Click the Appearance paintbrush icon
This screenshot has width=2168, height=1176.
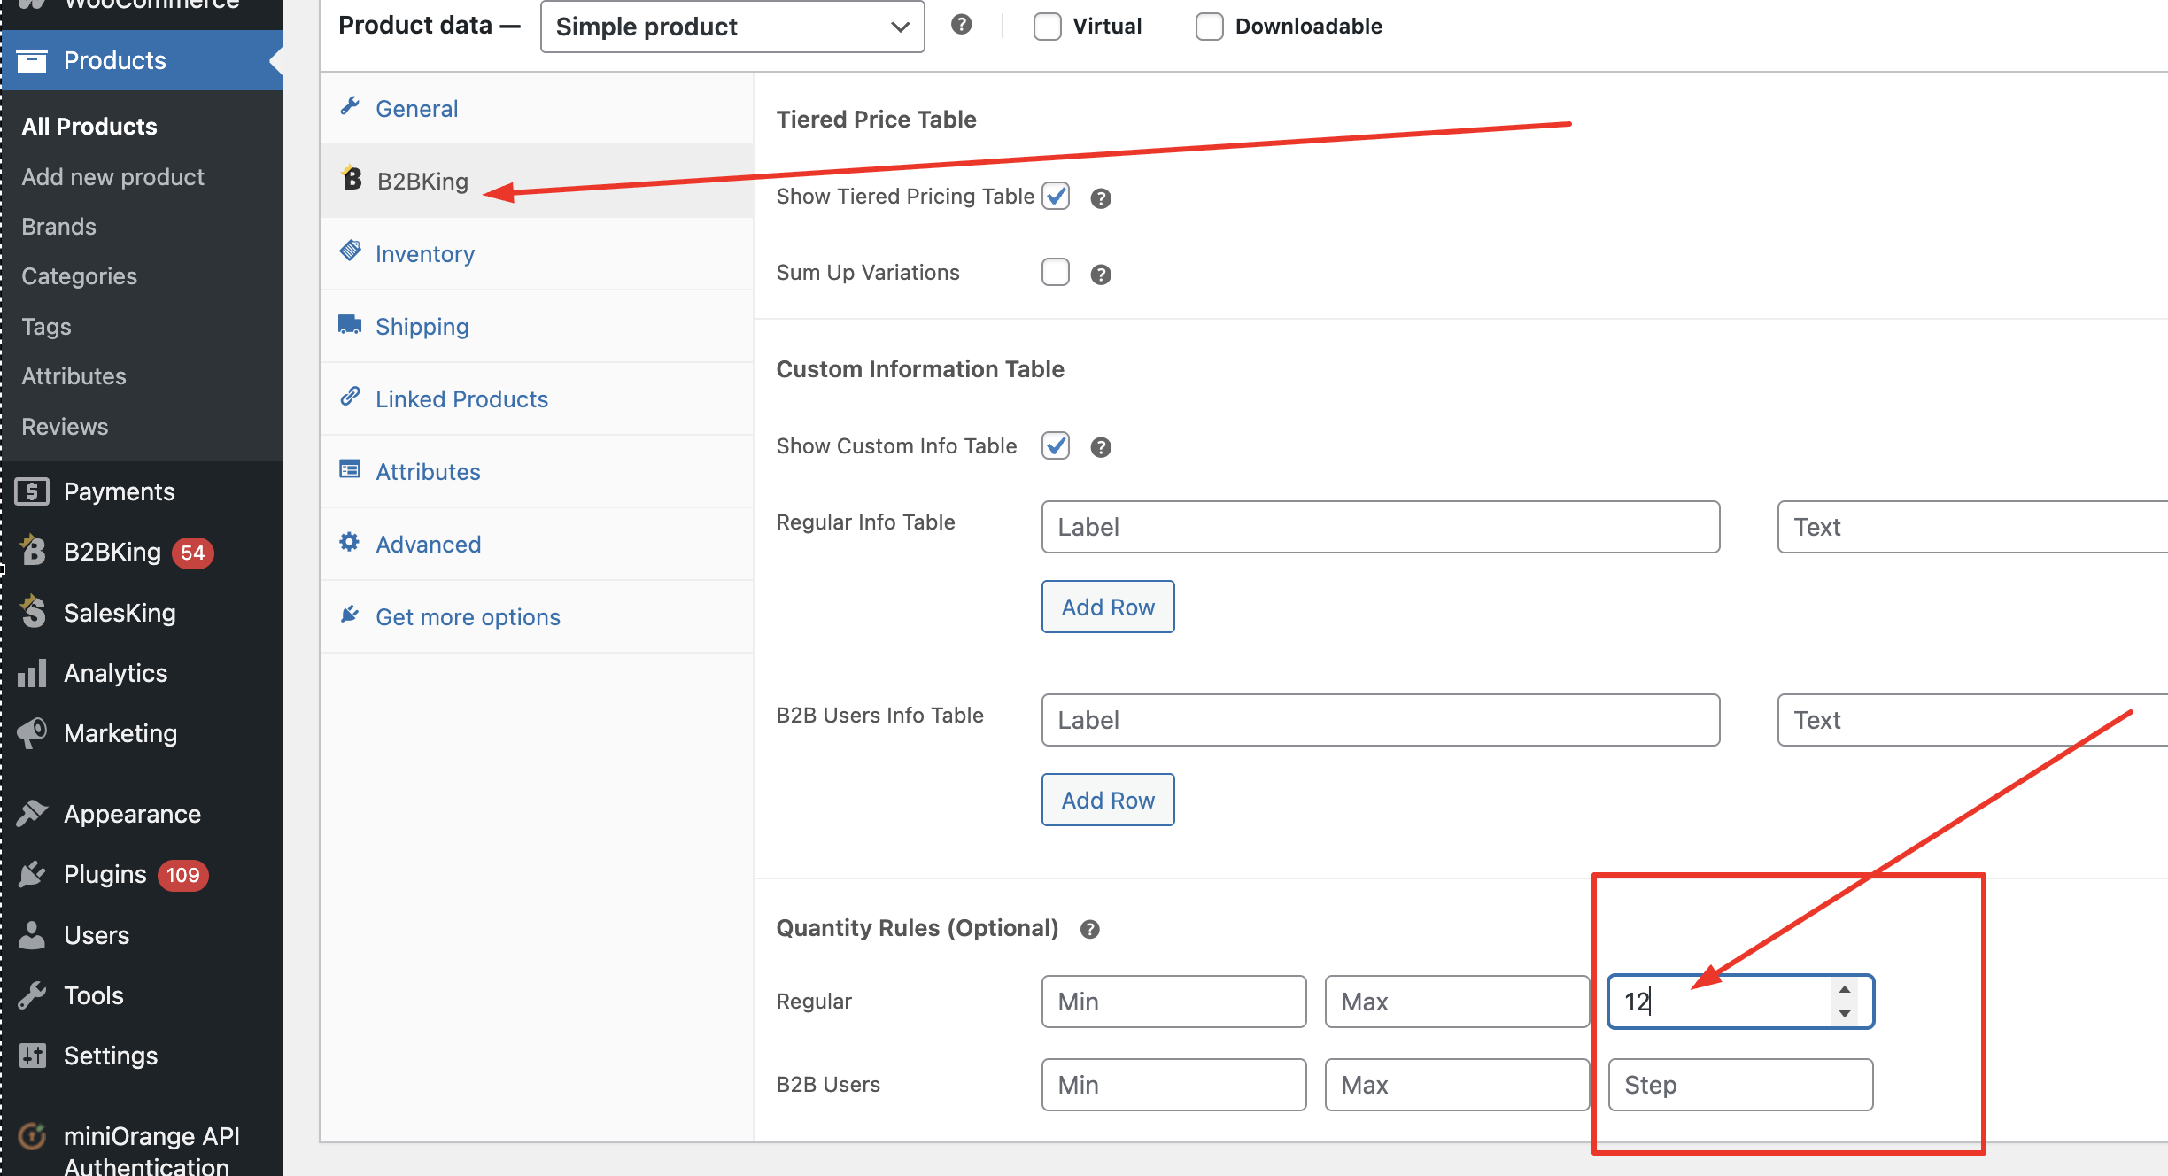[33, 813]
